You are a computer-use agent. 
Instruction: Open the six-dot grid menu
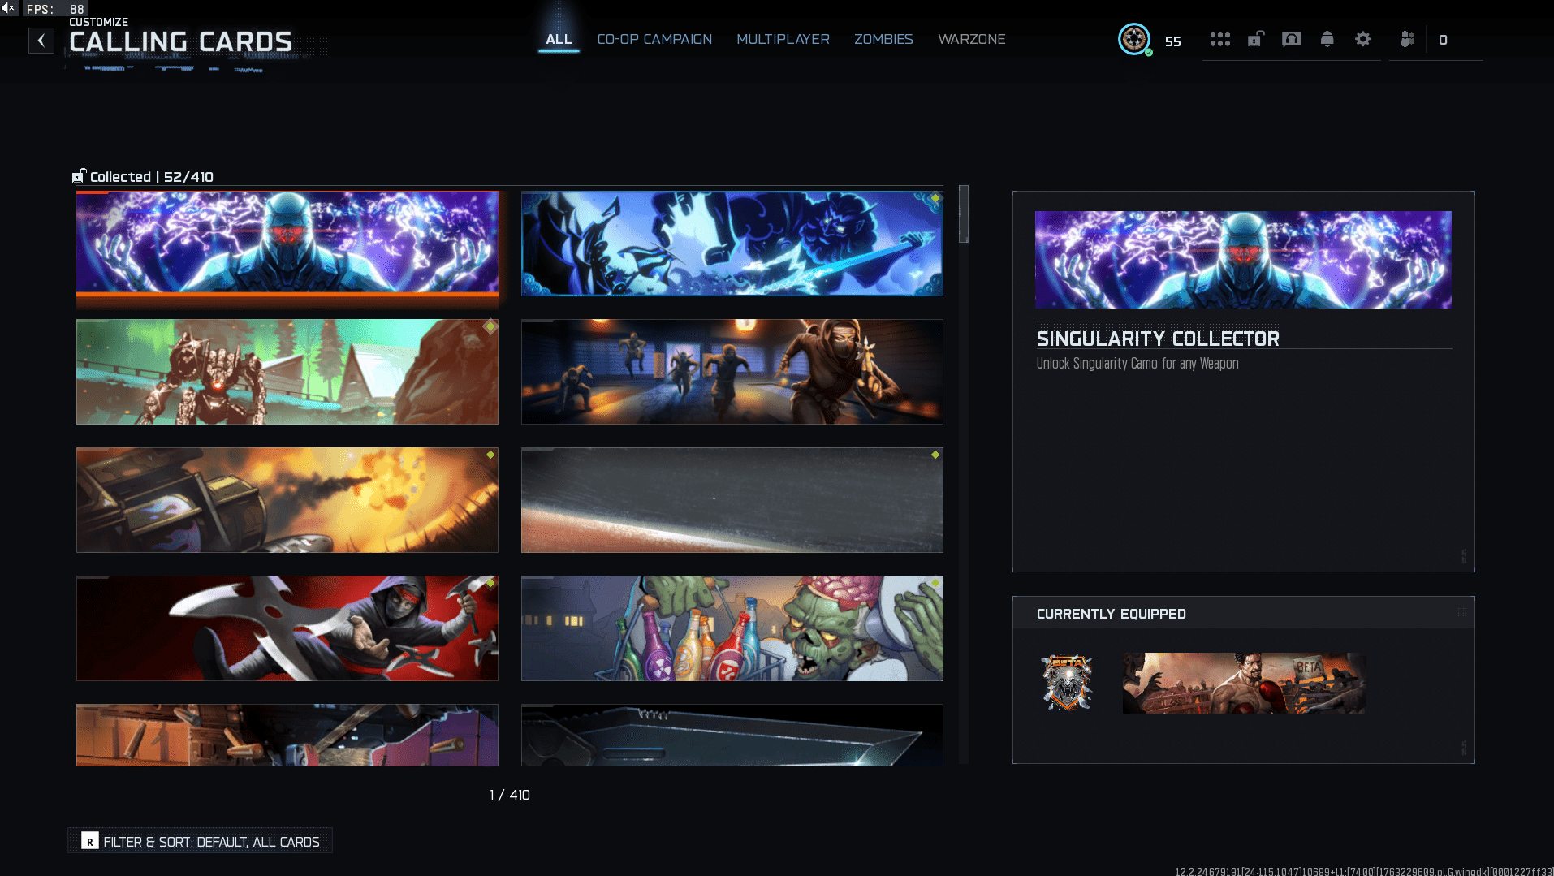coord(1219,40)
